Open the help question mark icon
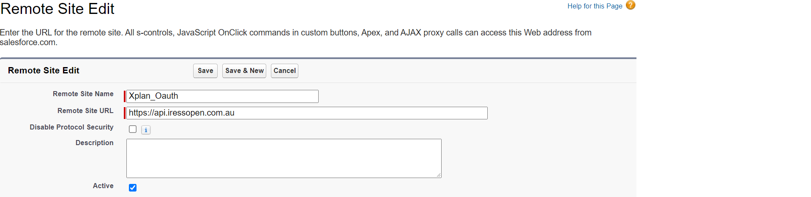 pyautogui.click(x=630, y=5)
